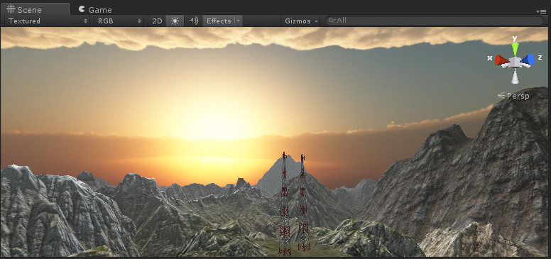This screenshot has height=259, width=551.
Task: Toggle 2D view mode
Action: pos(157,21)
